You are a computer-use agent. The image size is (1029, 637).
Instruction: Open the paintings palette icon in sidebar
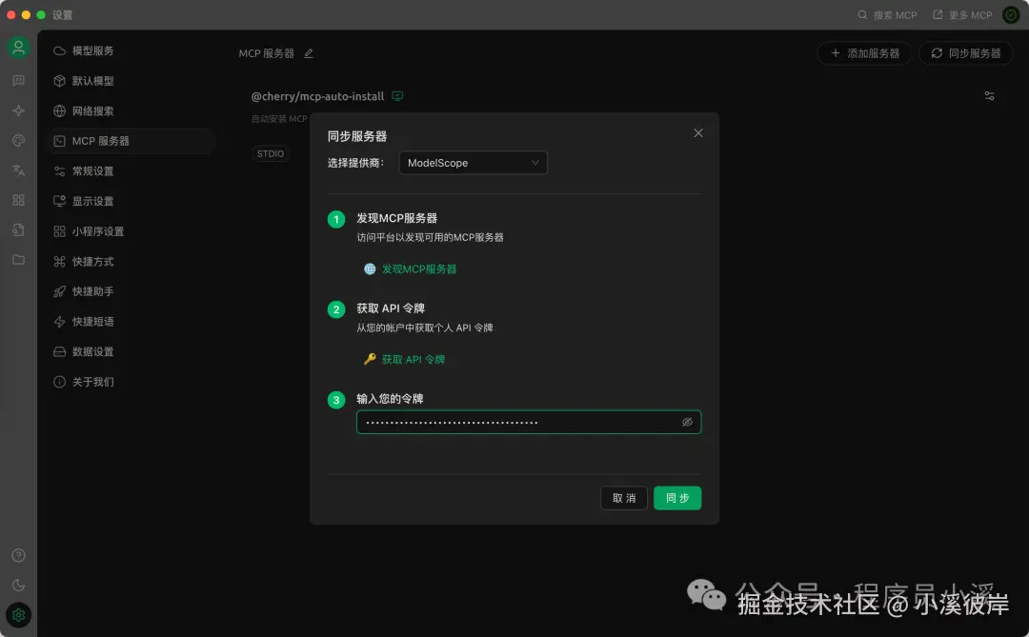[18, 140]
